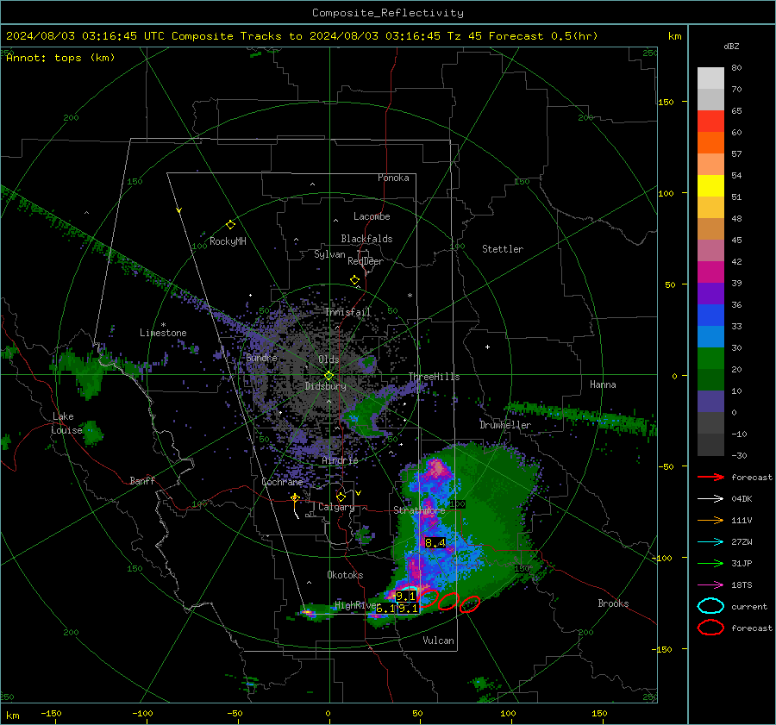Click the Drumheller city label
Image resolution: width=776 pixels, height=725 pixels.
click(505, 425)
